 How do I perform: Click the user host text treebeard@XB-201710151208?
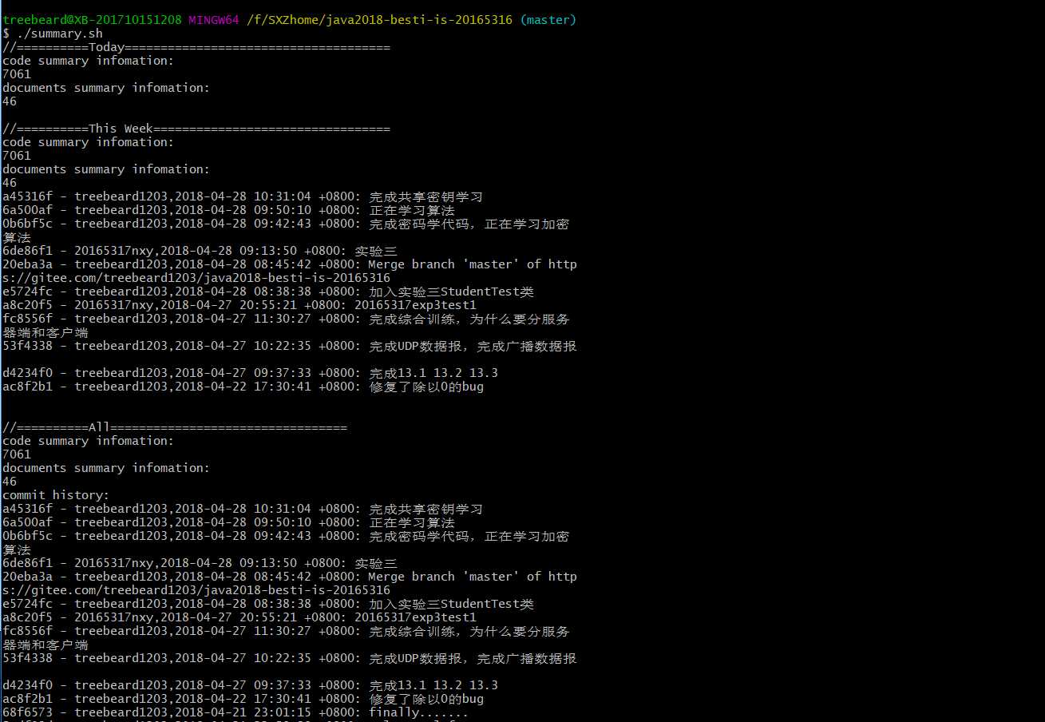[x=92, y=20]
